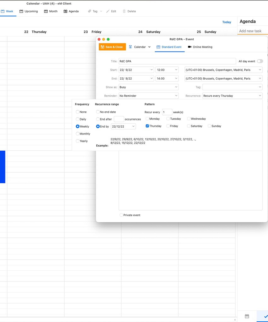
Task: Mark the event as Private
Action: (x=121, y=215)
